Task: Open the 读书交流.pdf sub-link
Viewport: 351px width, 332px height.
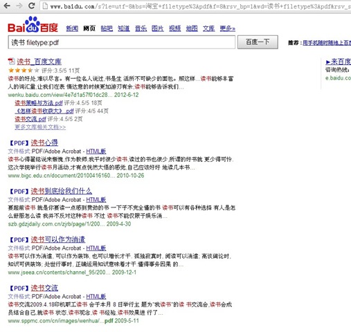Action: (x=30, y=119)
